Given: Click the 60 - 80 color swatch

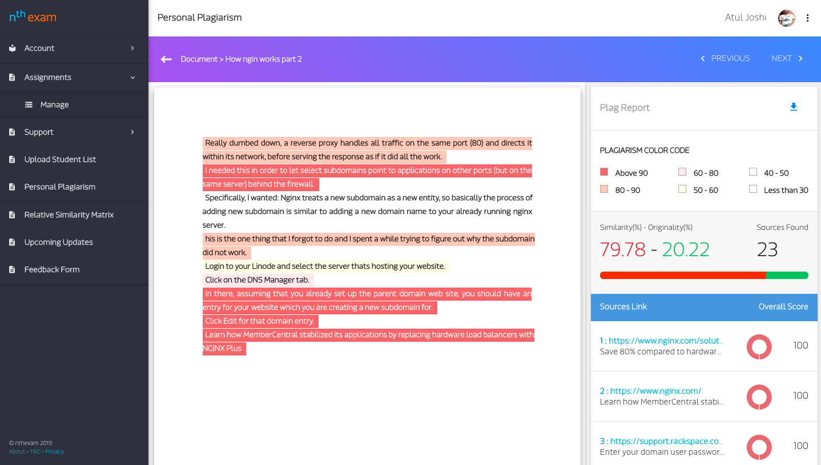Looking at the screenshot, I should pos(682,172).
